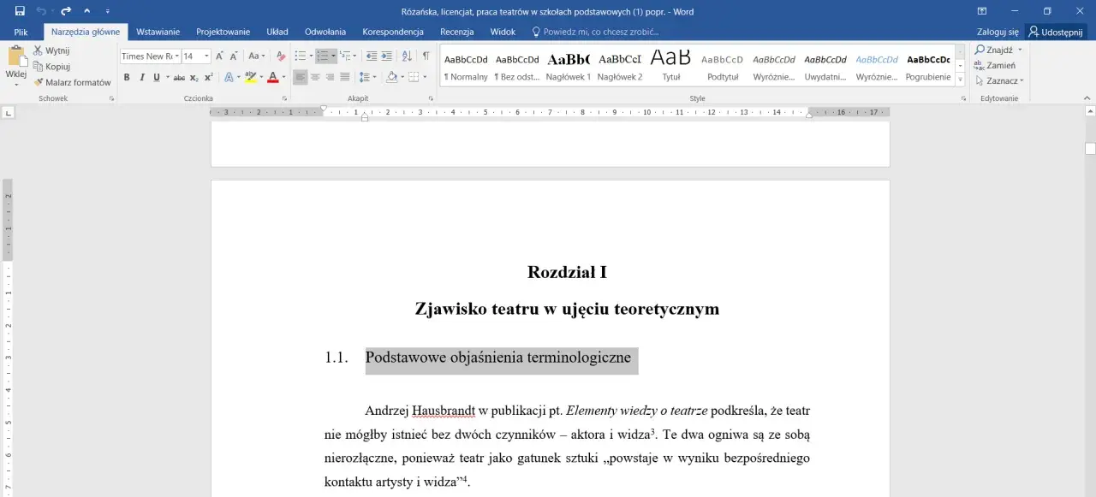Open the Aa change case dropdown
Viewport: 1096px width, 497px height.
pyautogui.click(x=257, y=56)
